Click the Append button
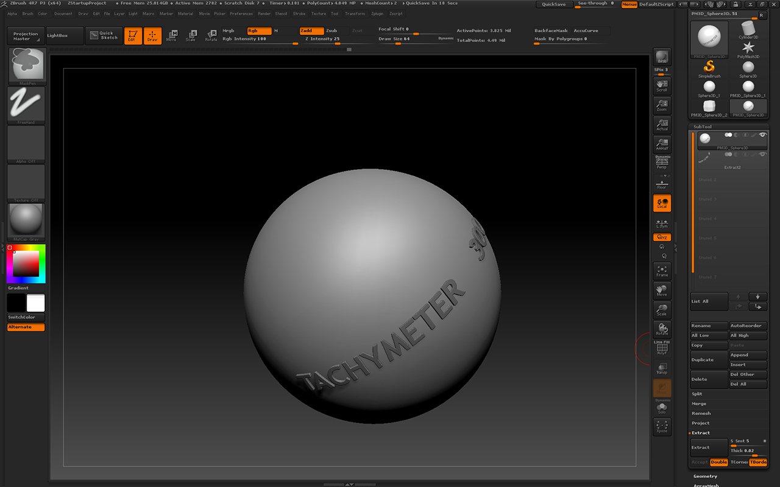This screenshot has width=780, height=487. click(748, 355)
